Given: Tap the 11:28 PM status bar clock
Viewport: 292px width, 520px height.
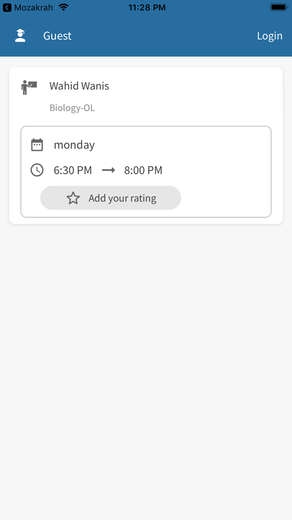Looking at the screenshot, I should pyautogui.click(x=147, y=8).
